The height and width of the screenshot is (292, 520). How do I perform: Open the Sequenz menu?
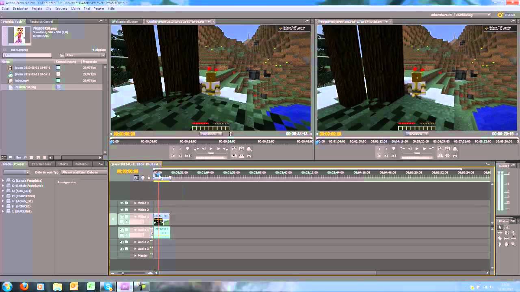(x=61, y=9)
